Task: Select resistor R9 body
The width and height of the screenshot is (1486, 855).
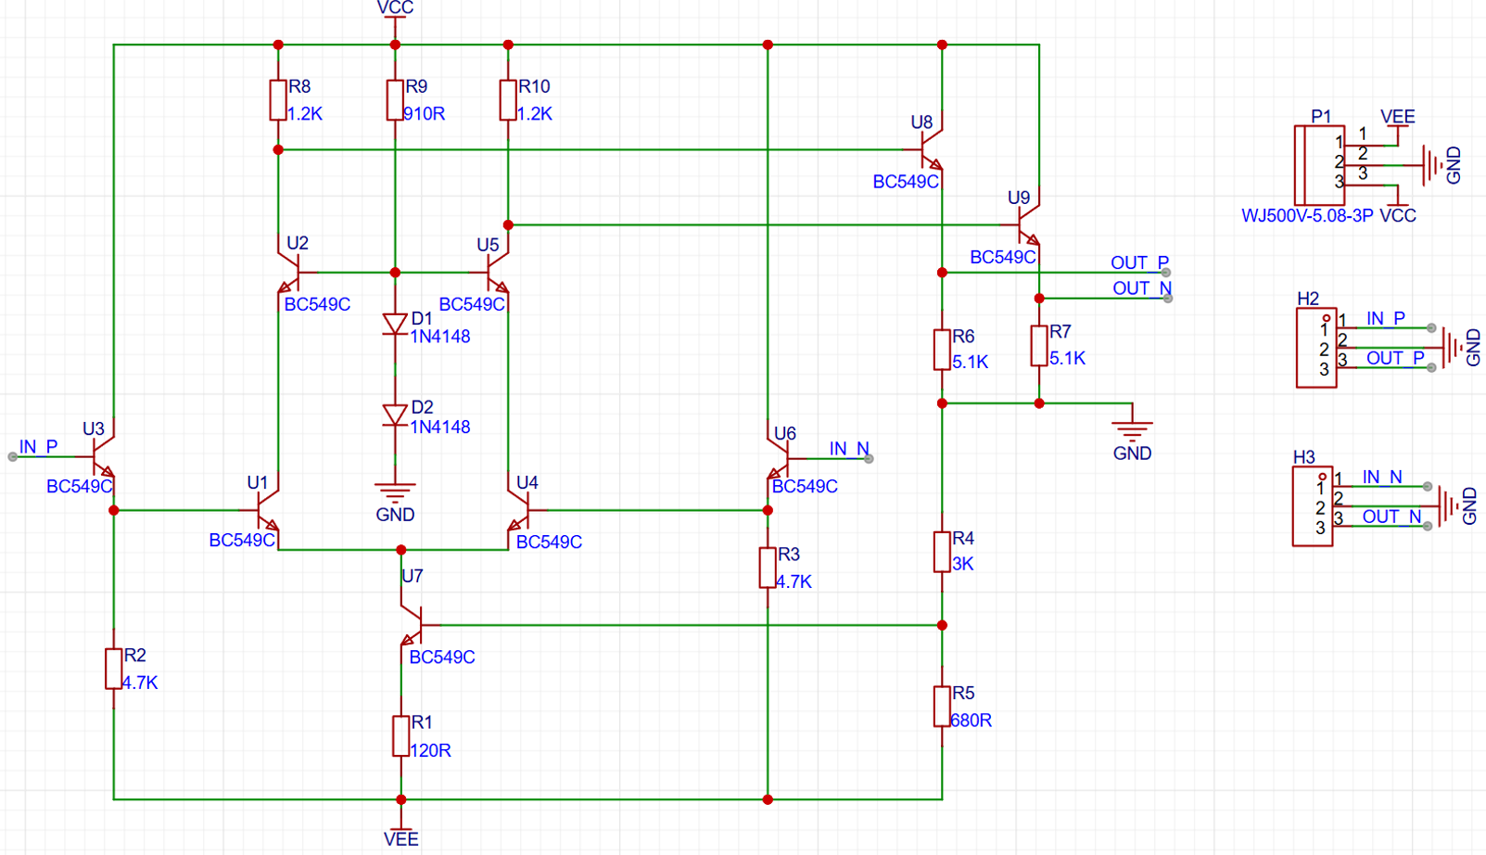Action: pos(395,100)
